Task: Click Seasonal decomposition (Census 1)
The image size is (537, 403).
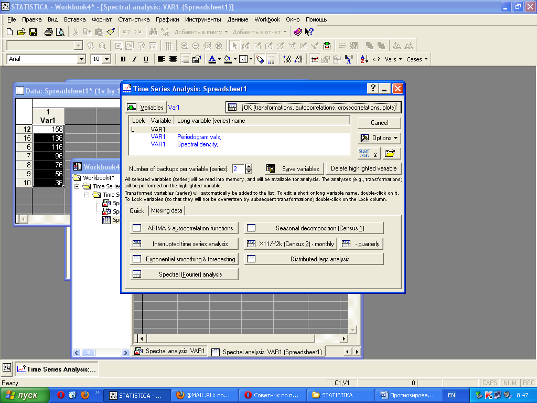Action: (x=314, y=228)
